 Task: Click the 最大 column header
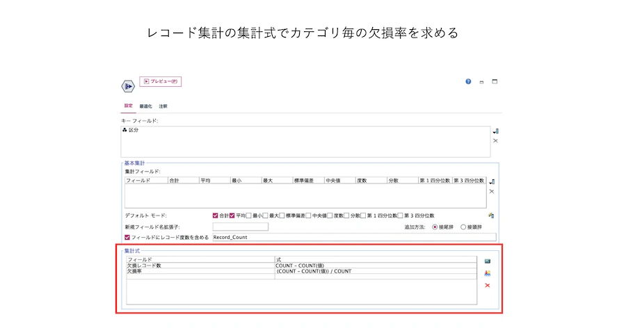(x=277, y=181)
